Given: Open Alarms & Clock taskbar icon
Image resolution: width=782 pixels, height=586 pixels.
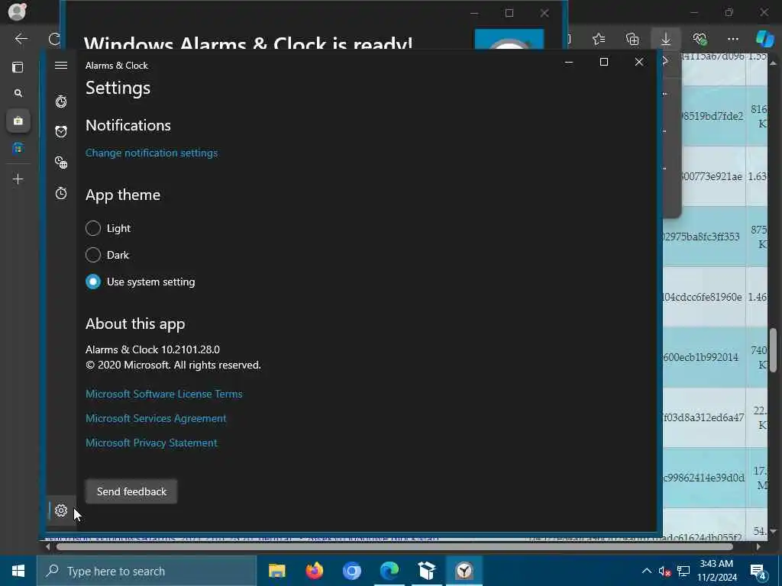Looking at the screenshot, I should 464,571.
